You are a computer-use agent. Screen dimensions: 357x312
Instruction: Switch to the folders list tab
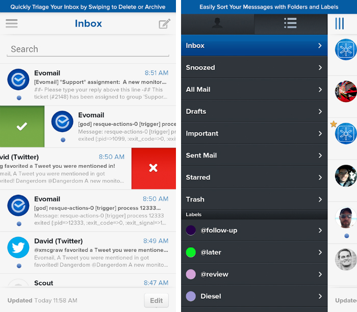[x=291, y=23]
